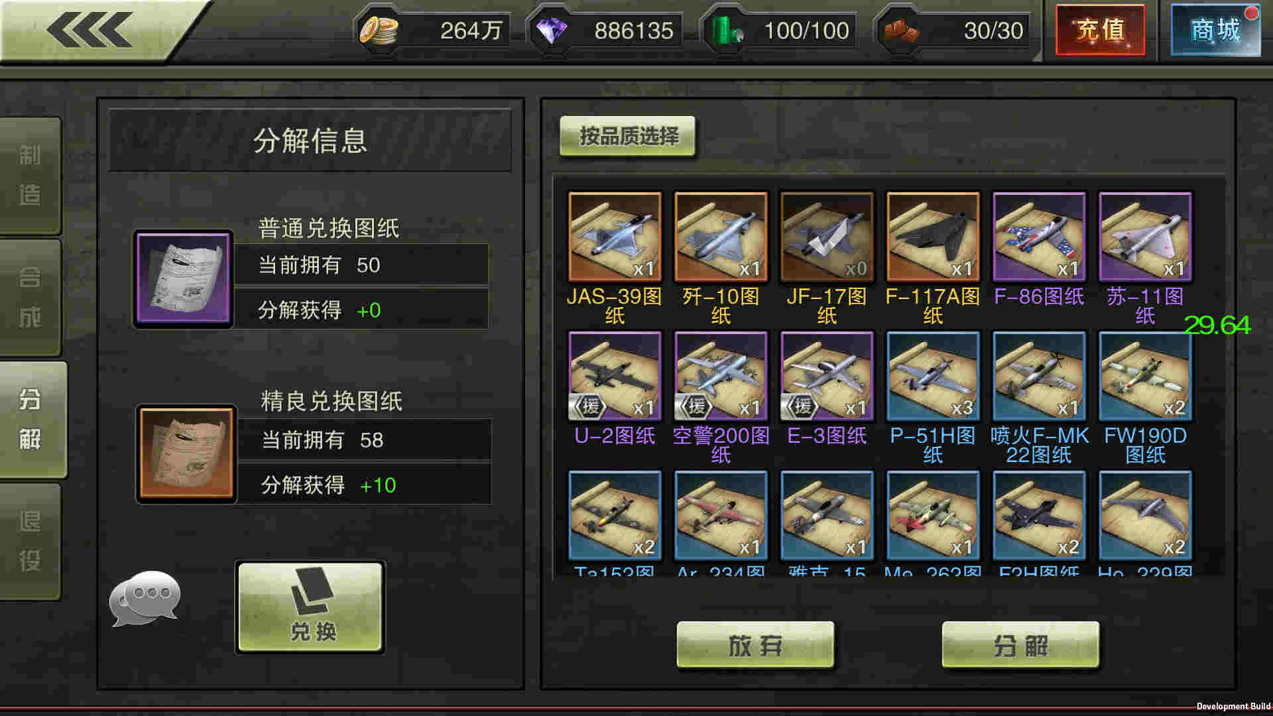1273x716 pixels.
Task: Open the 充值 recharge button
Action: 1100,30
